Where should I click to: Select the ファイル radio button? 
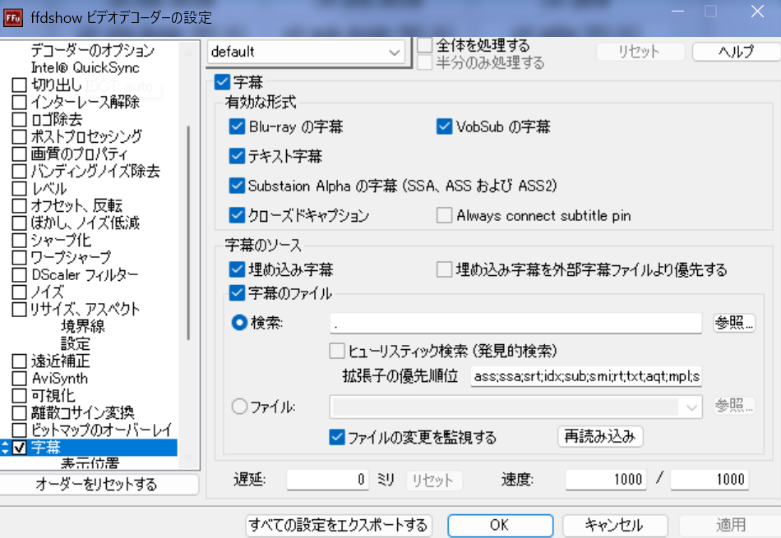click(x=240, y=407)
